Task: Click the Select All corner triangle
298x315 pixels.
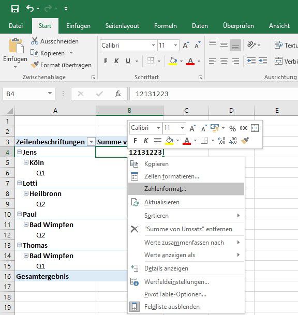Action: (9, 111)
